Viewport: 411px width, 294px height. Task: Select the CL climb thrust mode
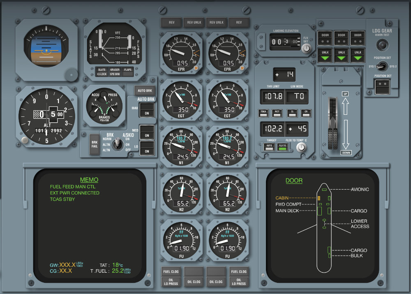[292, 113]
